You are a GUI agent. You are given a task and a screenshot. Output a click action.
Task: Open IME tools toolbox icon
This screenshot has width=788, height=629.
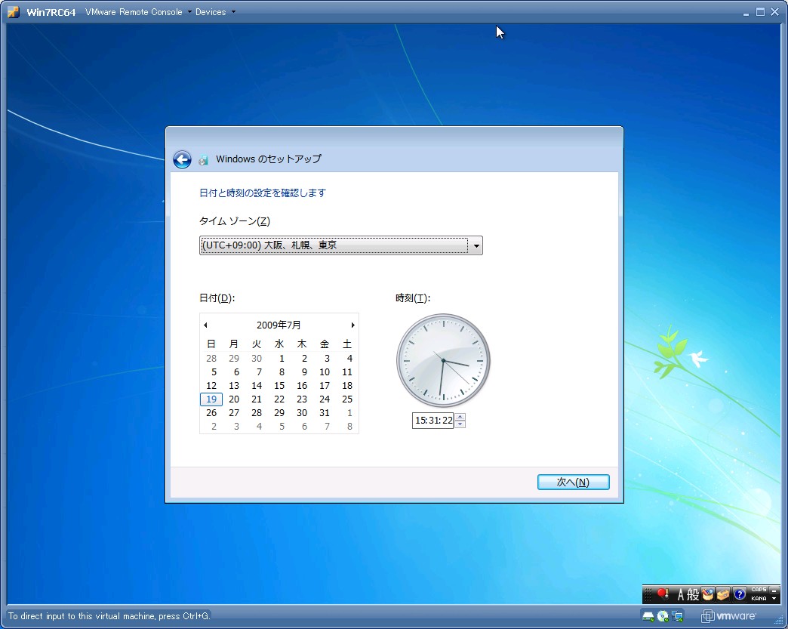click(x=723, y=595)
